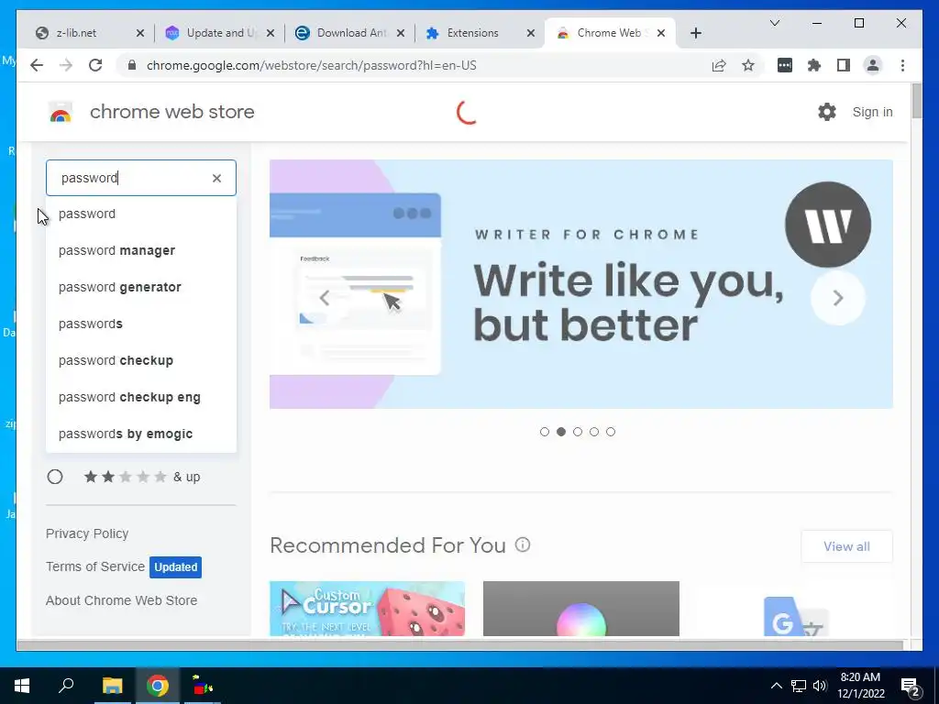
Task: Toggle the browser side panel icon
Action: [x=844, y=65]
